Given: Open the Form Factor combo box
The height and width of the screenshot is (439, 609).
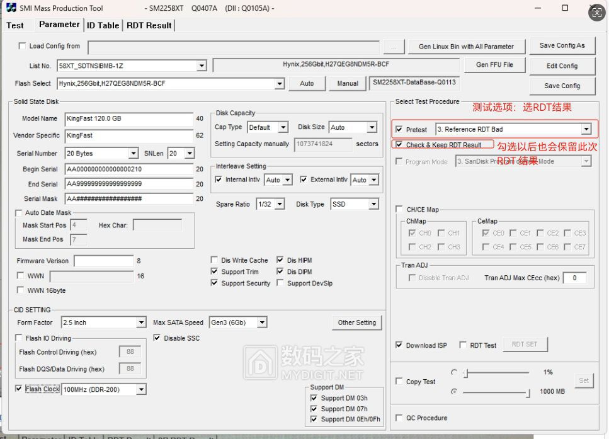Looking at the screenshot, I should coord(141,322).
